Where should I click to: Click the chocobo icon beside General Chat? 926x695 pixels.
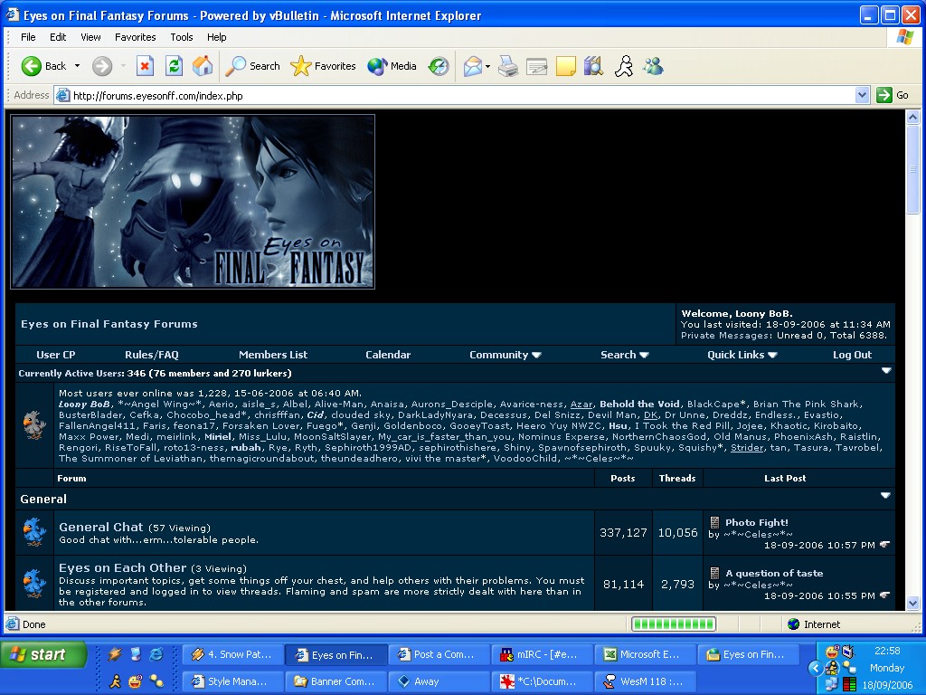click(x=34, y=532)
